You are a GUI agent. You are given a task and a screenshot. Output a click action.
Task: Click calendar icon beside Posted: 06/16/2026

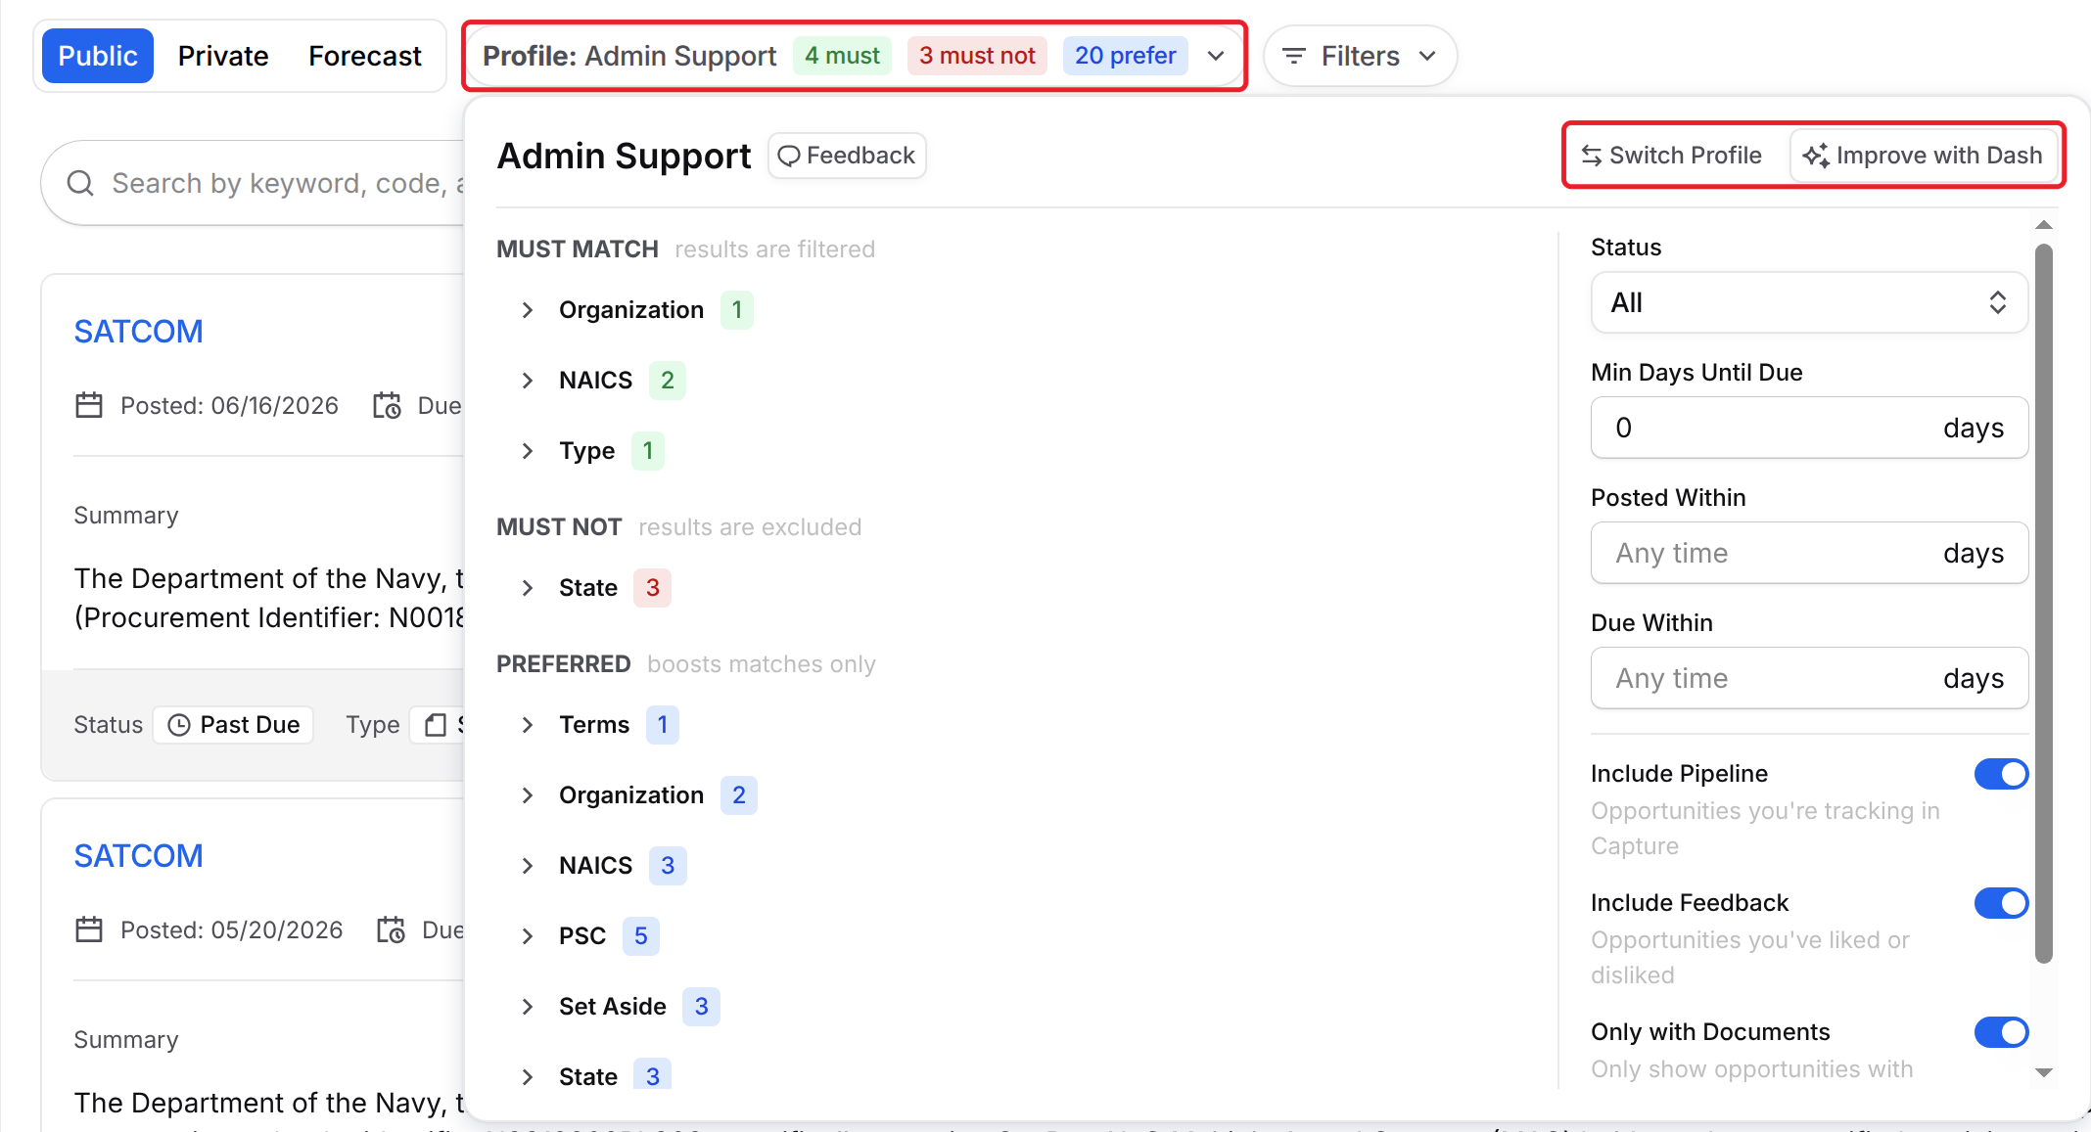[89, 405]
